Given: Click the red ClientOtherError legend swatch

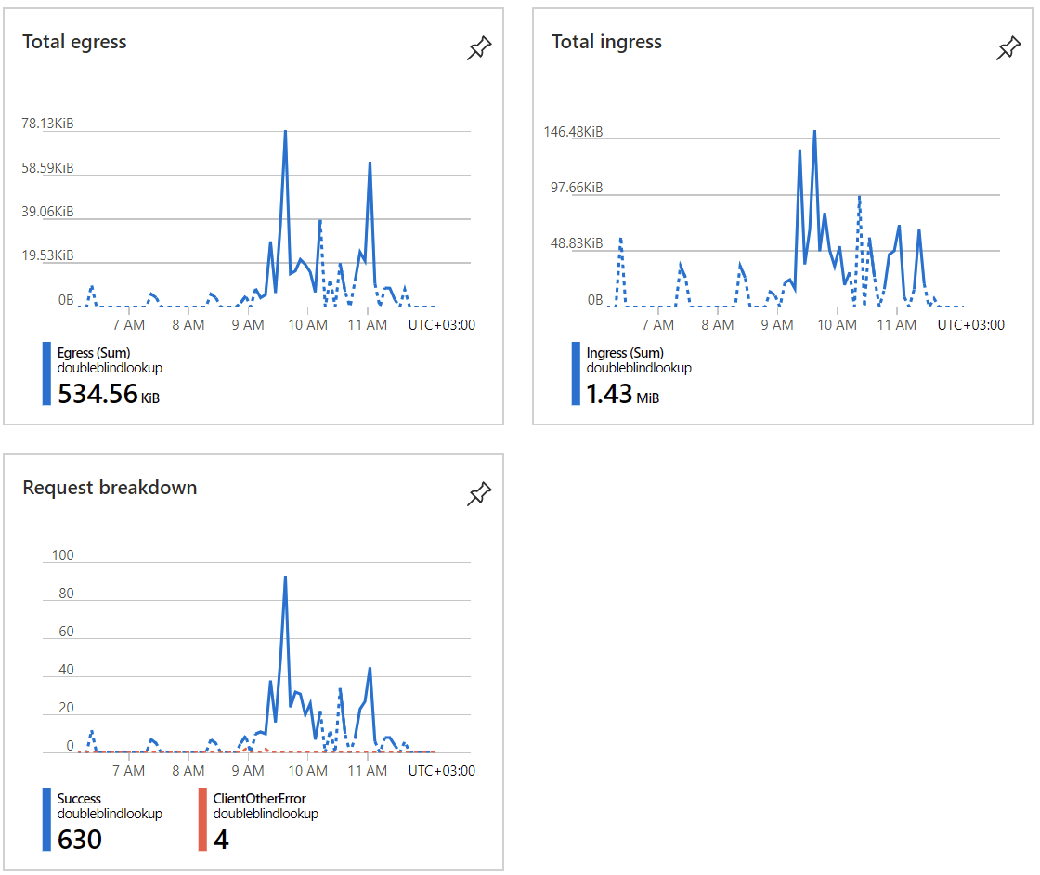Looking at the screenshot, I should tap(202, 819).
